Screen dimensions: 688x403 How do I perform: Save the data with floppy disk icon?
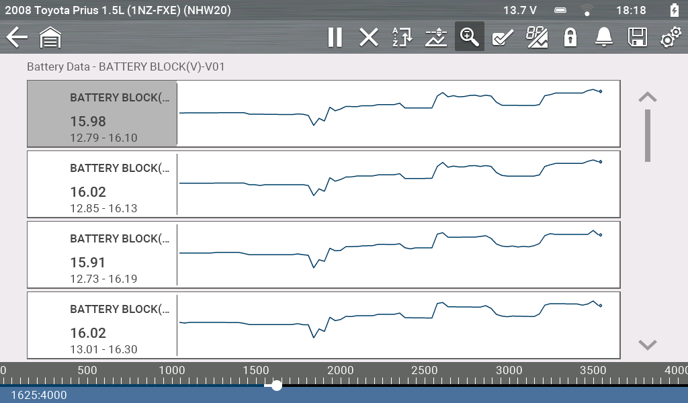637,37
